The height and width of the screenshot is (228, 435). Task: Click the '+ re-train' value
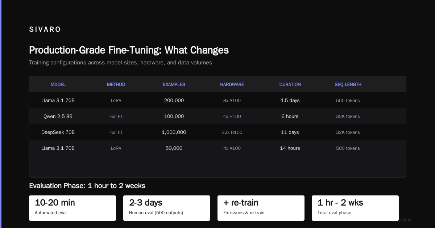241,203
